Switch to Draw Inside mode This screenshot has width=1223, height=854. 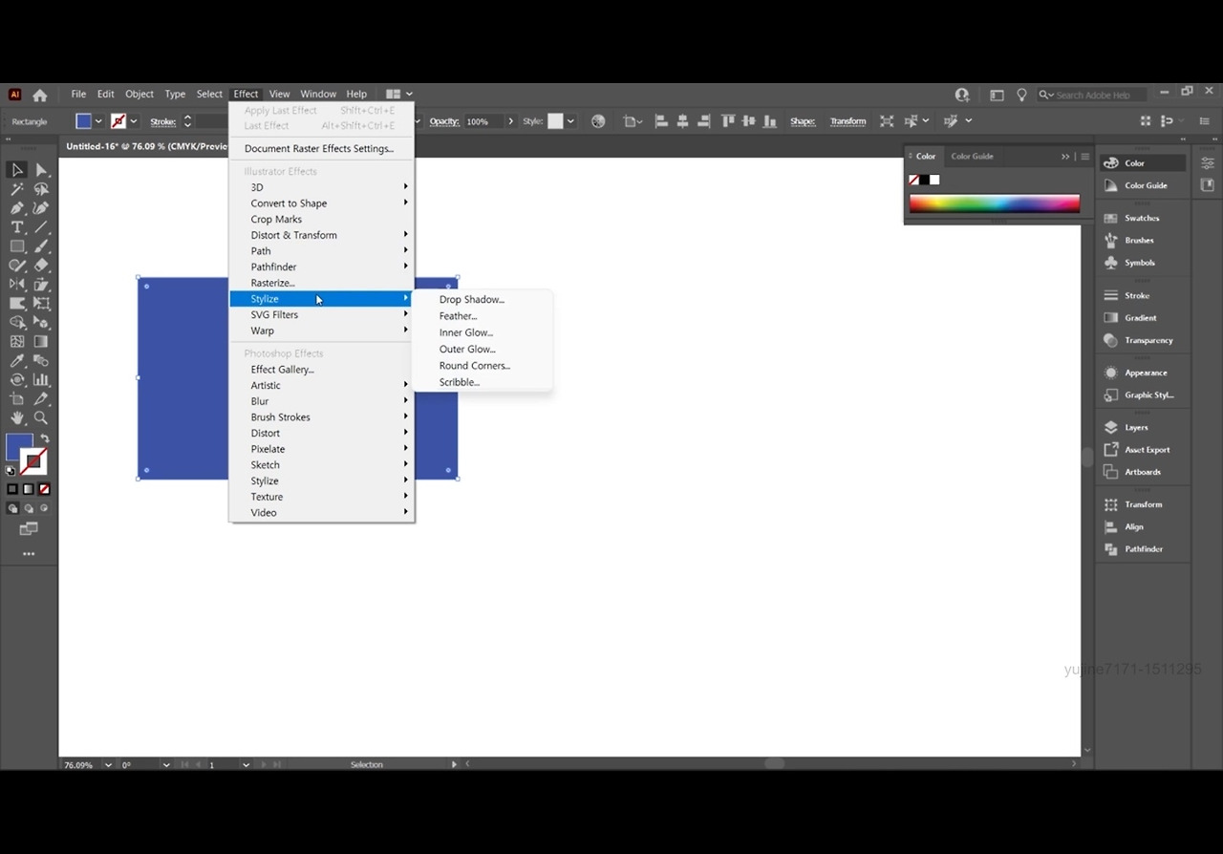coord(44,508)
